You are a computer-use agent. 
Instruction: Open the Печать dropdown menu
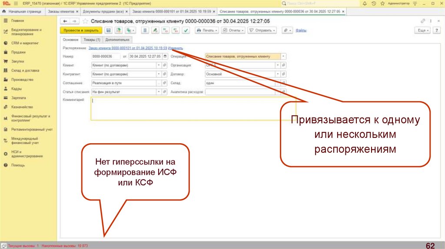point(207,30)
